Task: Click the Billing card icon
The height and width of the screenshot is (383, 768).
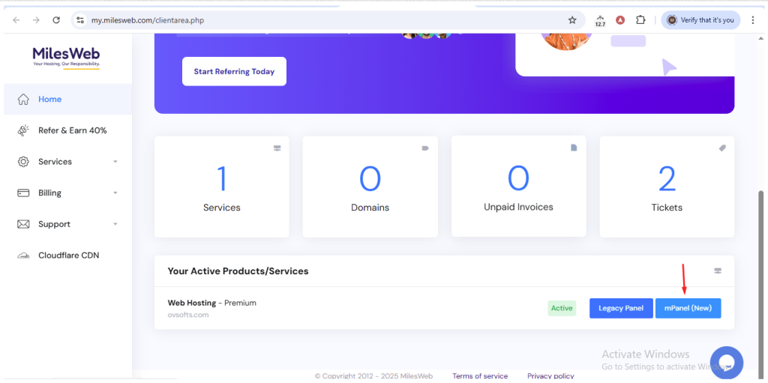Action: click(x=23, y=193)
